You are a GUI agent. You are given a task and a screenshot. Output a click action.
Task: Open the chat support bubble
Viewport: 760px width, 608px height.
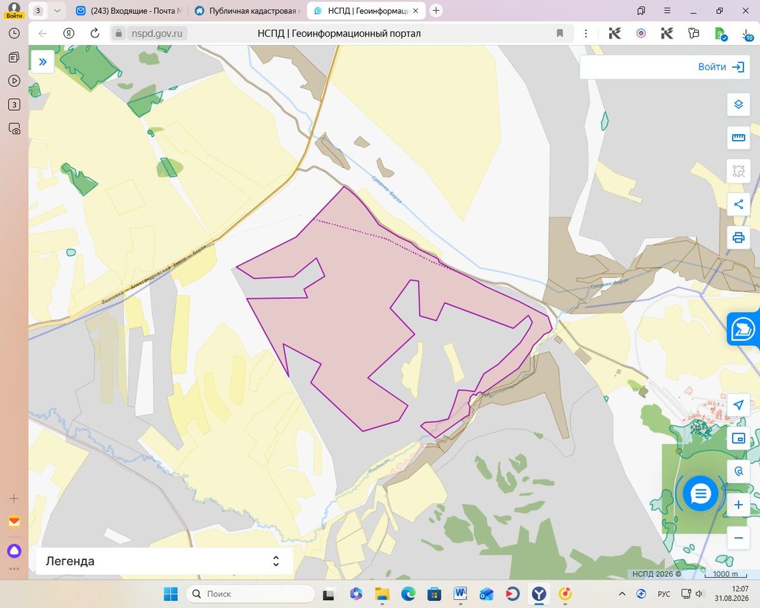[x=700, y=493]
